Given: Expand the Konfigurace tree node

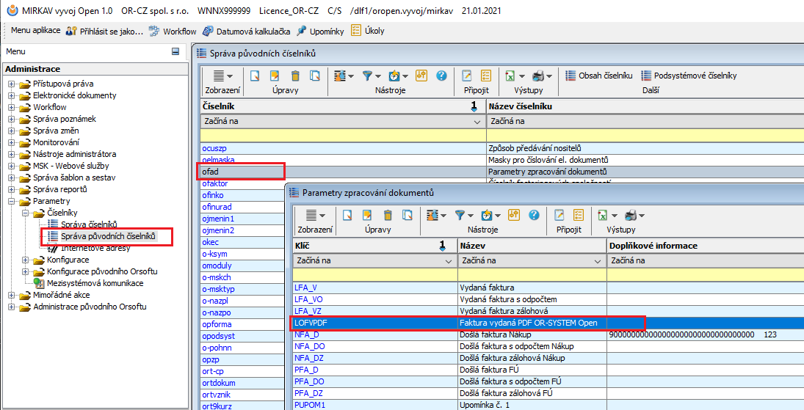Looking at the screenshot, I should [x=26, y=260].
